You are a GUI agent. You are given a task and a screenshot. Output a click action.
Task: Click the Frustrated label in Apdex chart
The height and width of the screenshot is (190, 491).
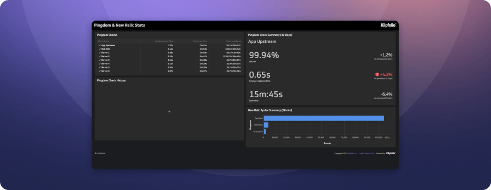click(x=258, y=131)
